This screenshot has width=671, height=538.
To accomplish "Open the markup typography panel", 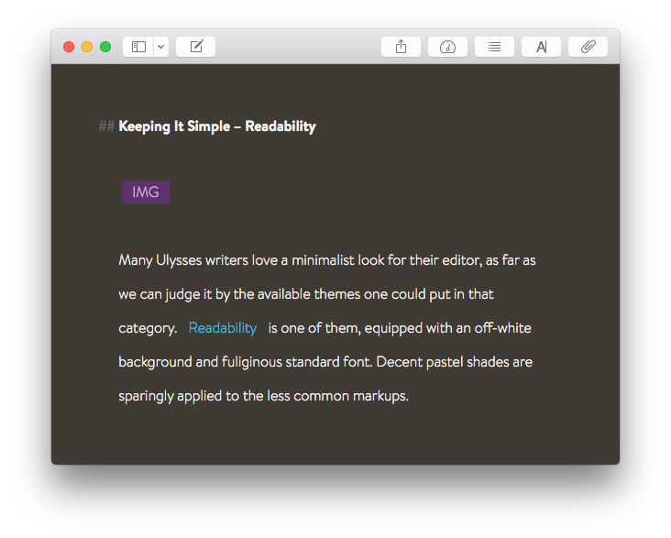I will pos(542,47).
